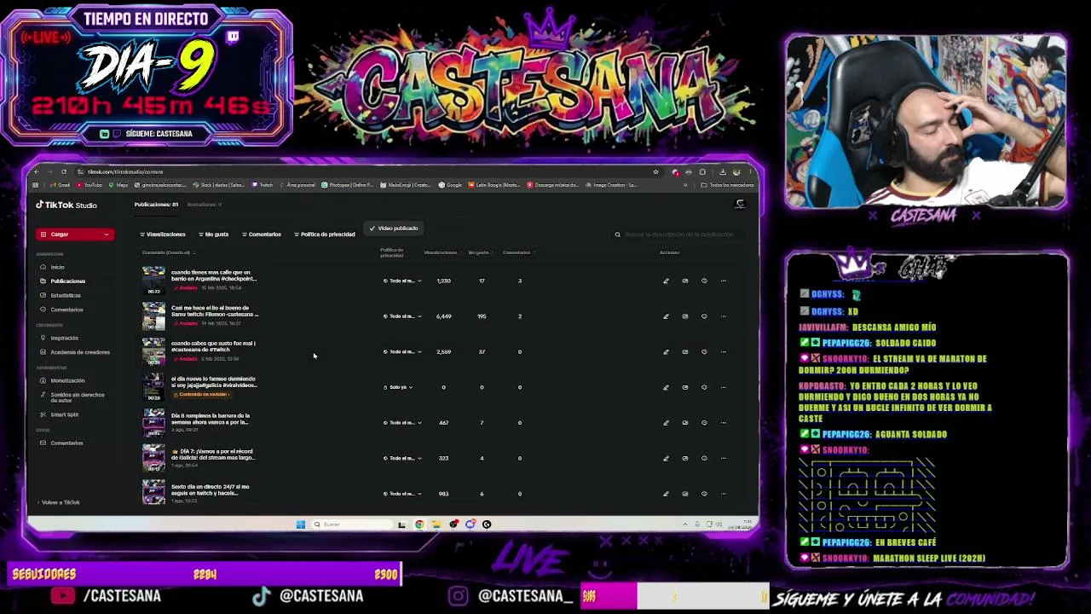Open more options for 983 views video
Screen dimensions: 1091x614
click(x=724, y=494)
